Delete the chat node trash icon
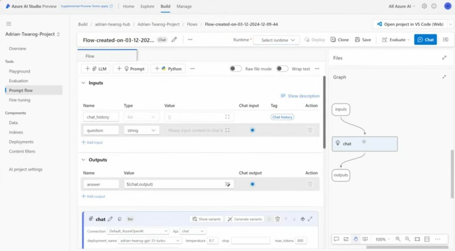This screenshot has height=251, width=455. pyautogui.click(x=277, y=219)
